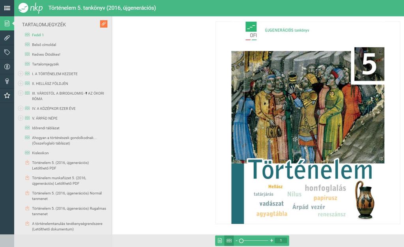Screen dimensions: 404x247
Task: Open the Fedél 1 entry
Action: coord(38,35)
